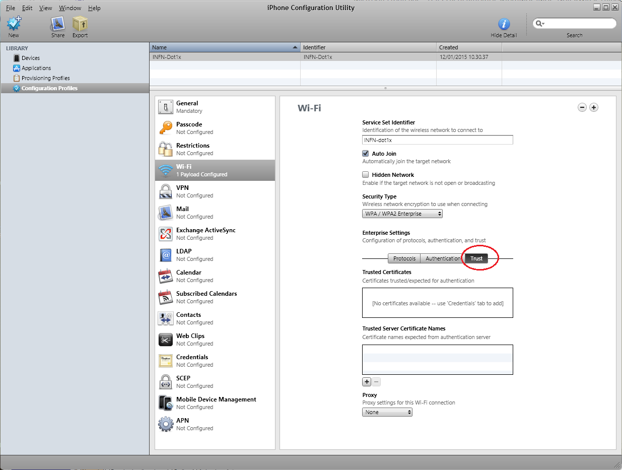Select the Trust tab

[476, 258]
